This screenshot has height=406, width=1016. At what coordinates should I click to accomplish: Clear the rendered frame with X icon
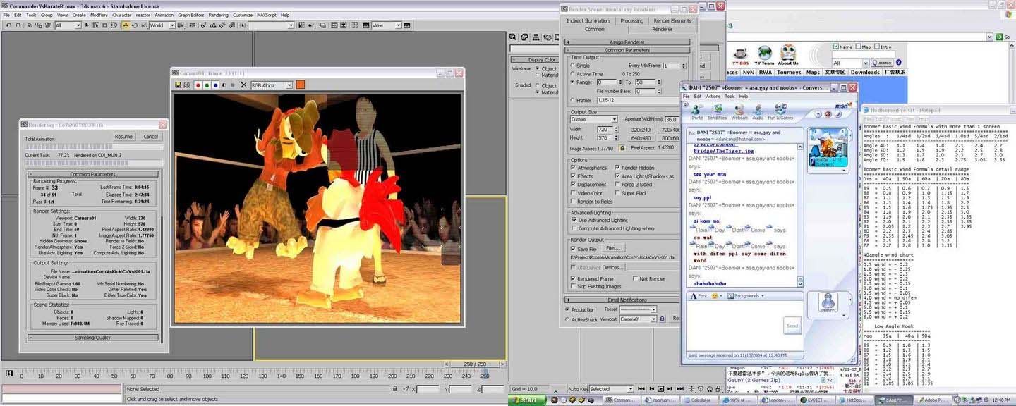coord(243,85)
